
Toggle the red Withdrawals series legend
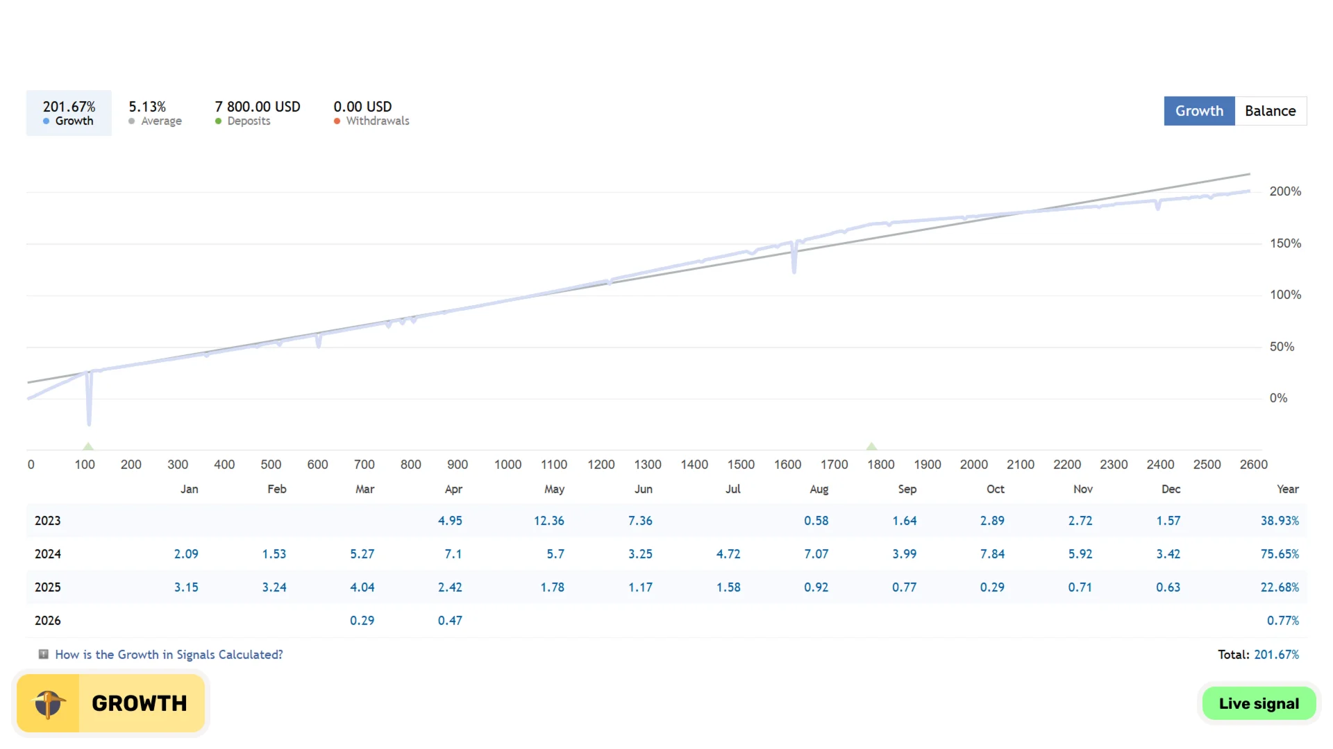pyautogui.click(x=371, y=113)
